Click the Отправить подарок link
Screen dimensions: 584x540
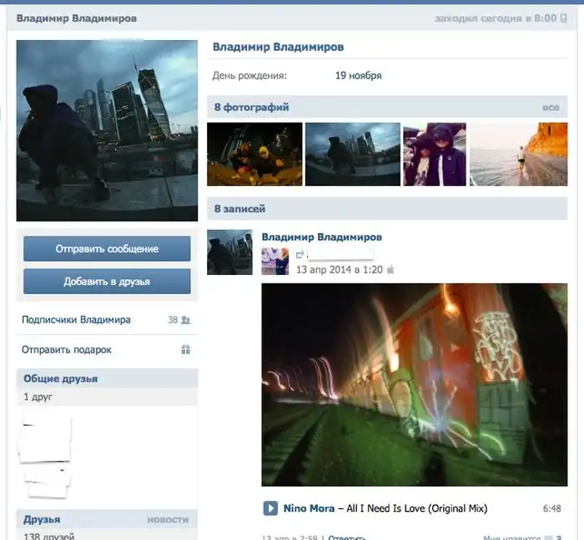[66, 350]
